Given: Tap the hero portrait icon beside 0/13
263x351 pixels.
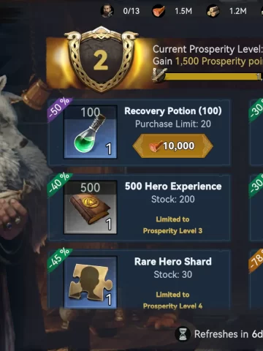Looking at the screenshot, I should tap(107, 11).
